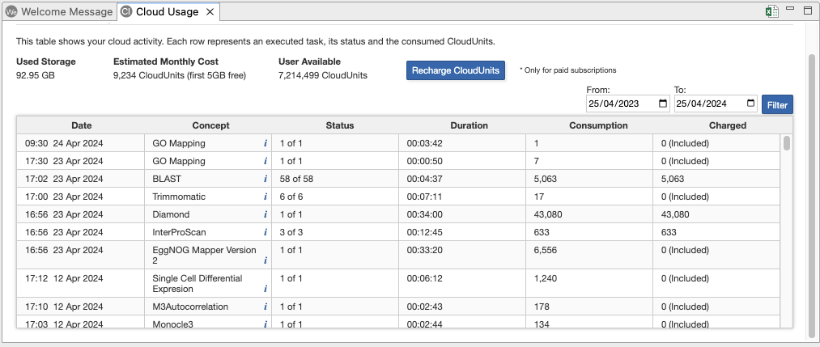Click info icon next to Trimmomatic
The height and width of the screenshot is (347, 820).
(265, 197)
